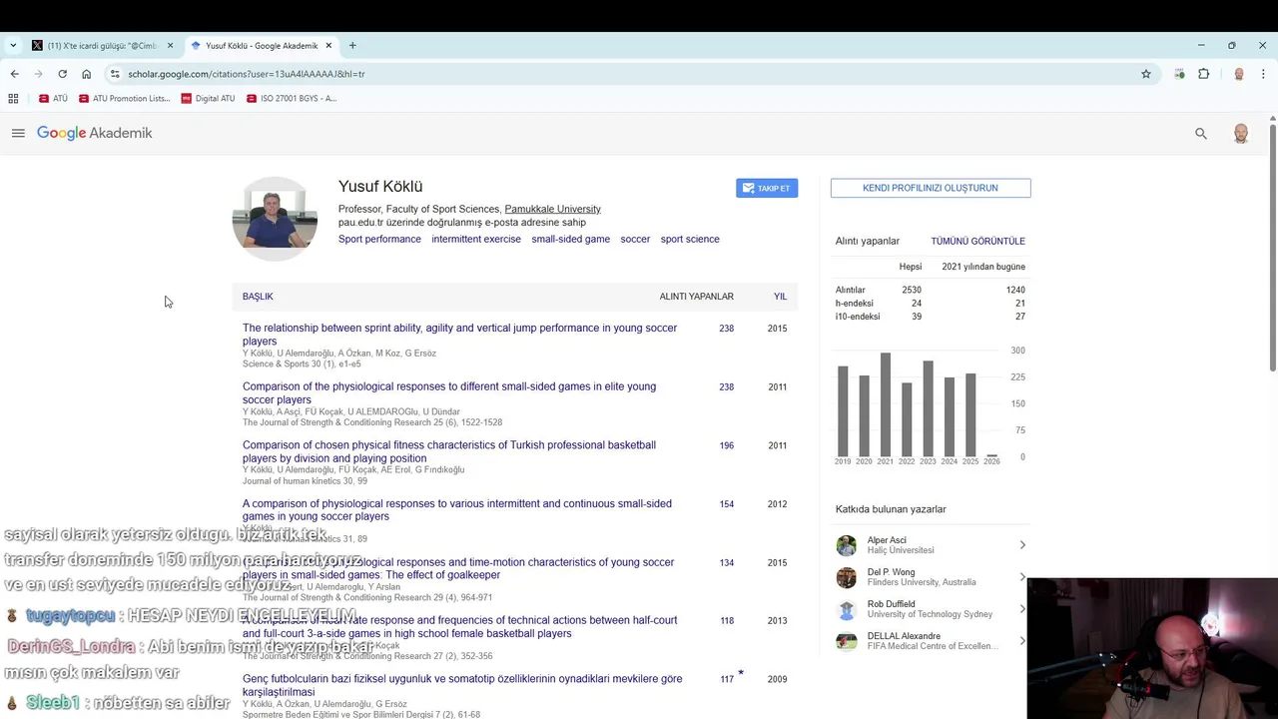Open a new tab with the plus icon
Viewport: 1278px width, 719px height.
[352, 46]
